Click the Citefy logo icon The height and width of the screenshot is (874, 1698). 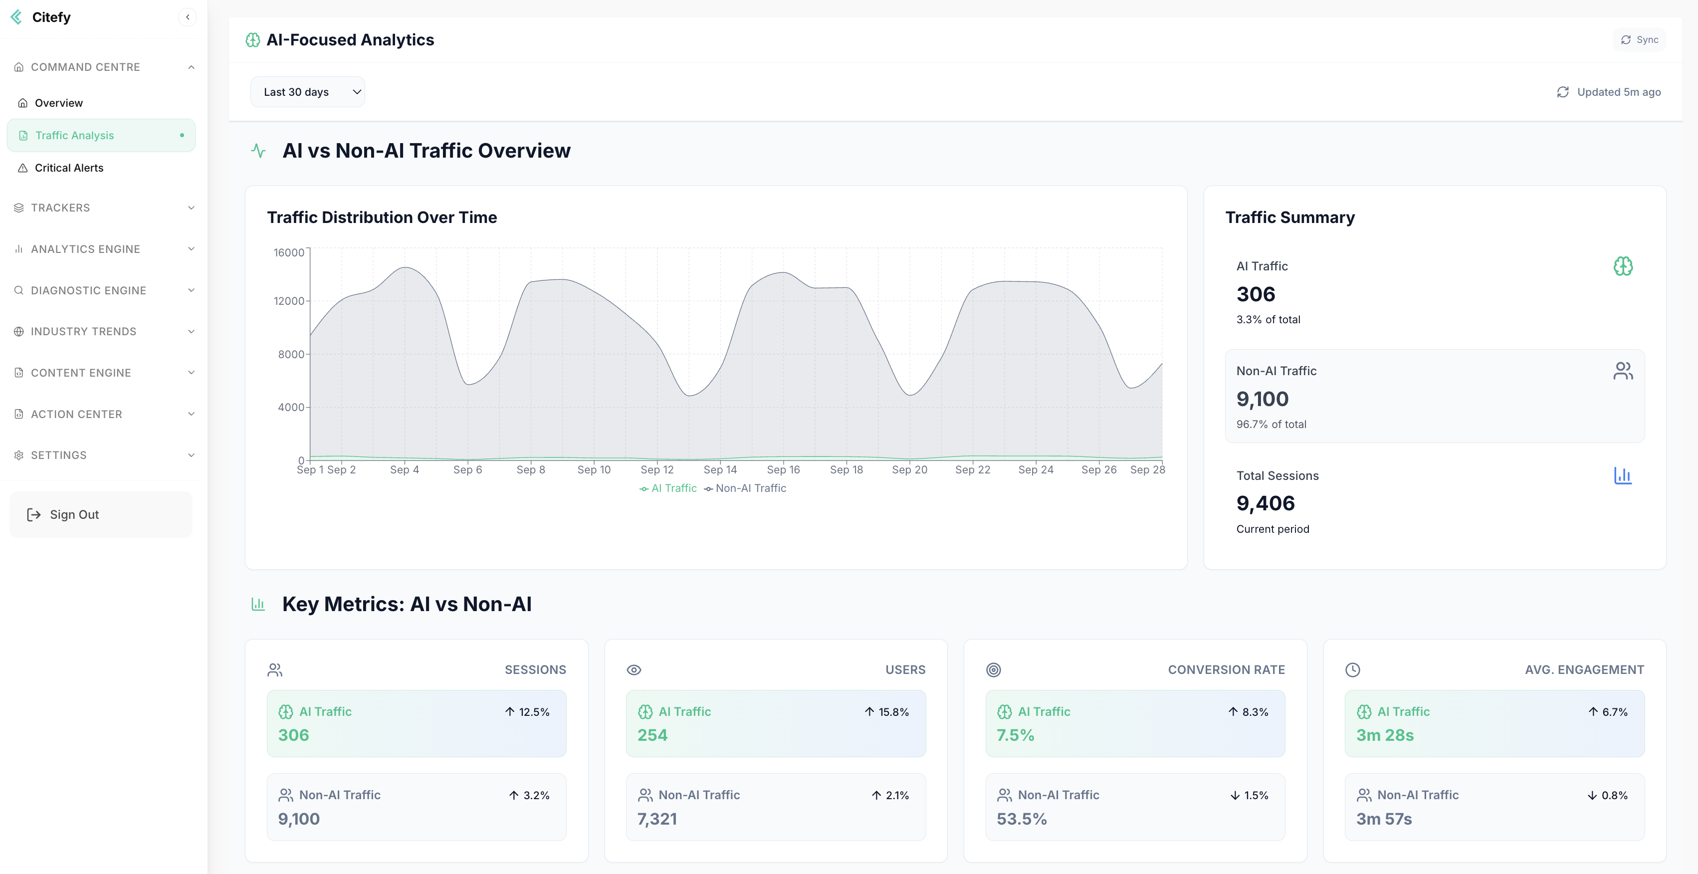tap(16, 17)
